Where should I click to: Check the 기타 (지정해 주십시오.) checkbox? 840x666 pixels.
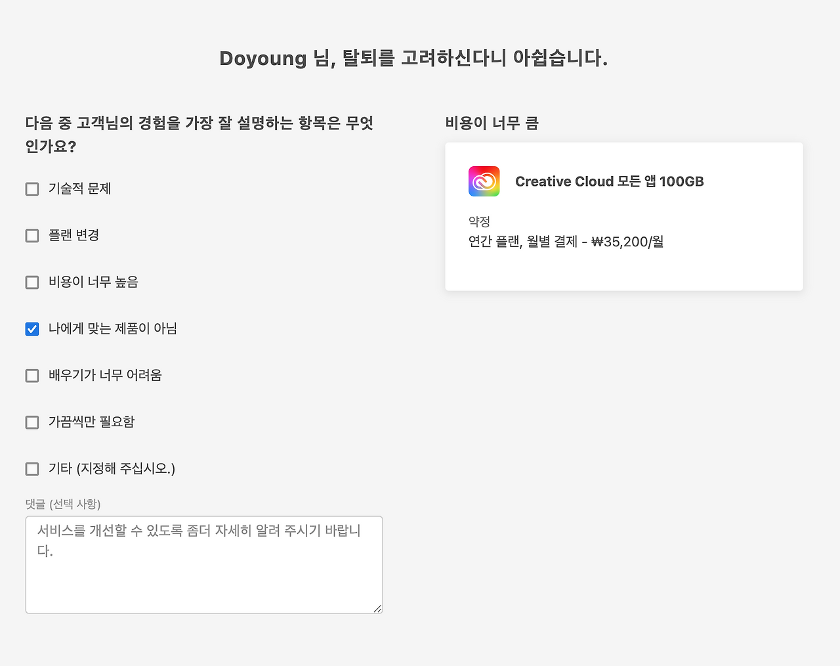click(31, 468)
